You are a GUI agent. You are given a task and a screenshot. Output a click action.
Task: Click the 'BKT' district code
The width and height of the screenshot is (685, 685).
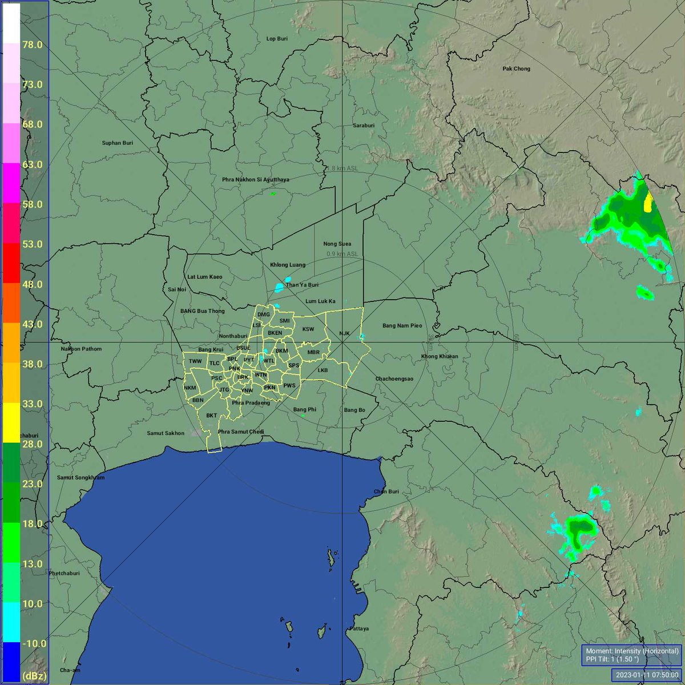coord(212,416)
